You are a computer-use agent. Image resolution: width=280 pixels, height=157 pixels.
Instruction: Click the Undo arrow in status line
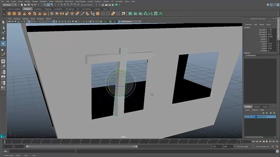32,5
